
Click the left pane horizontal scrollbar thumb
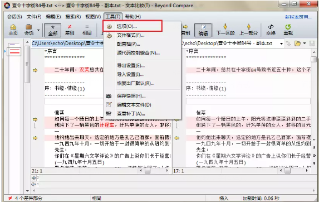(148, 171)
